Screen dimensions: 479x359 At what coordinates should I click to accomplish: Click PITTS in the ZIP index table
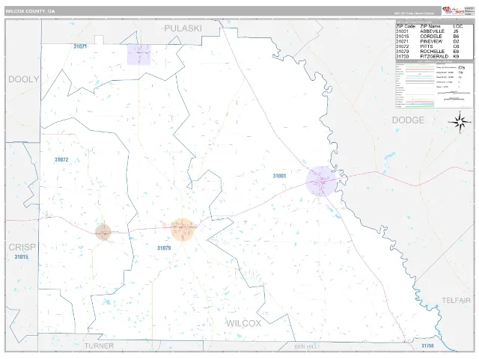[427, 46]
